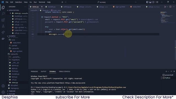The height and width of the screenshot is (99, 176).
Task: Select the Python terminal instance
Action: [x=168, y=78]
